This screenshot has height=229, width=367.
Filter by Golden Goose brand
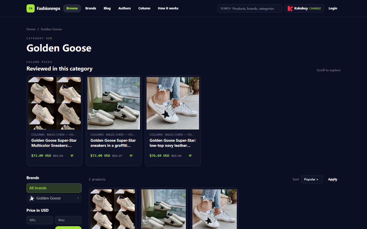pyautogui.click(x=54, y=198)
